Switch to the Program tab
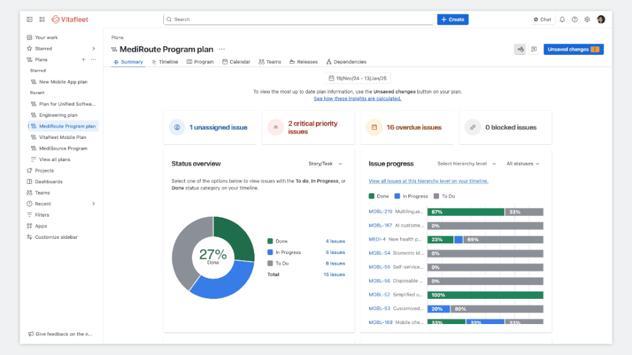Viewport: 632px width, 355px height. (200, 62)
